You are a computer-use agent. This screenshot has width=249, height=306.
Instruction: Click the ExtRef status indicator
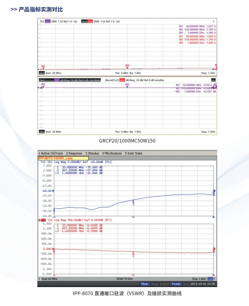[x=165, y=284]
